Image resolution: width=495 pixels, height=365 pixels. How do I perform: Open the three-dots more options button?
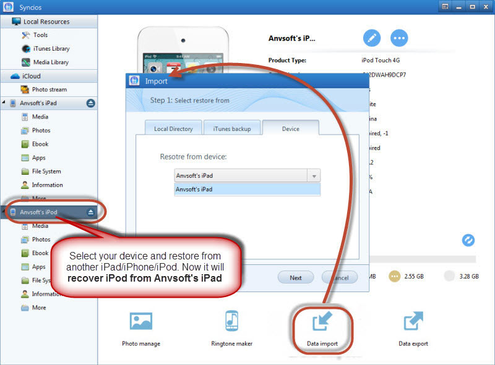pyautogui.click(x=399, y=38)
